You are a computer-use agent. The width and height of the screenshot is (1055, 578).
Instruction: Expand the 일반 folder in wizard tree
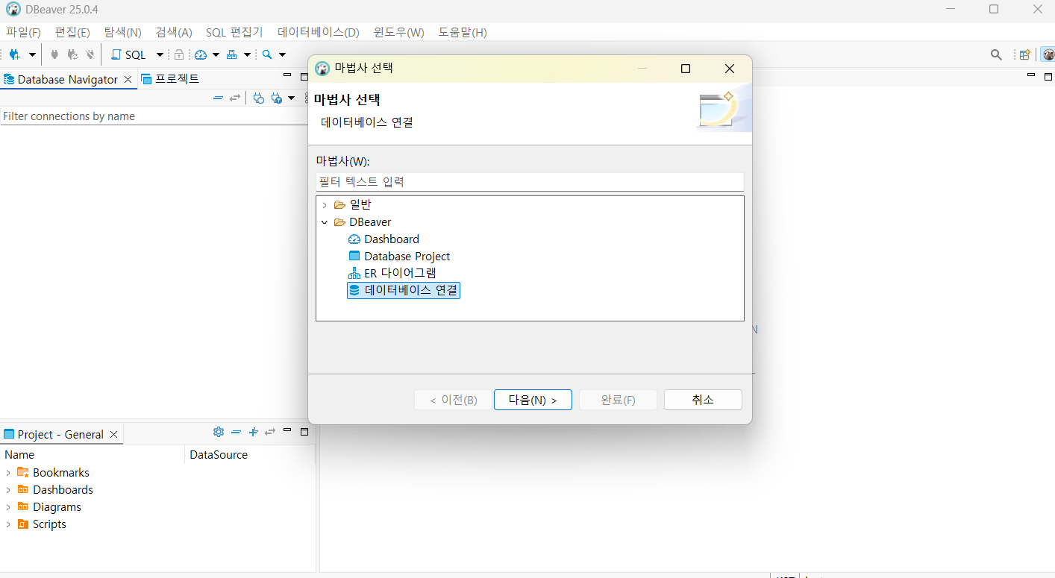[x=325, y=204]
